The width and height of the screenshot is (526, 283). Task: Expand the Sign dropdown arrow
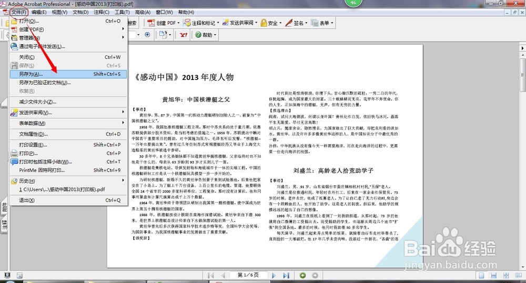coord(306,23)
